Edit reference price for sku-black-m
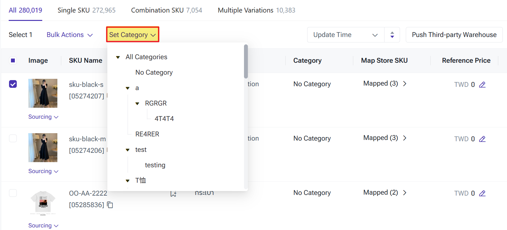Viewport: 507px width, 230px height. [x=482, y=139]
